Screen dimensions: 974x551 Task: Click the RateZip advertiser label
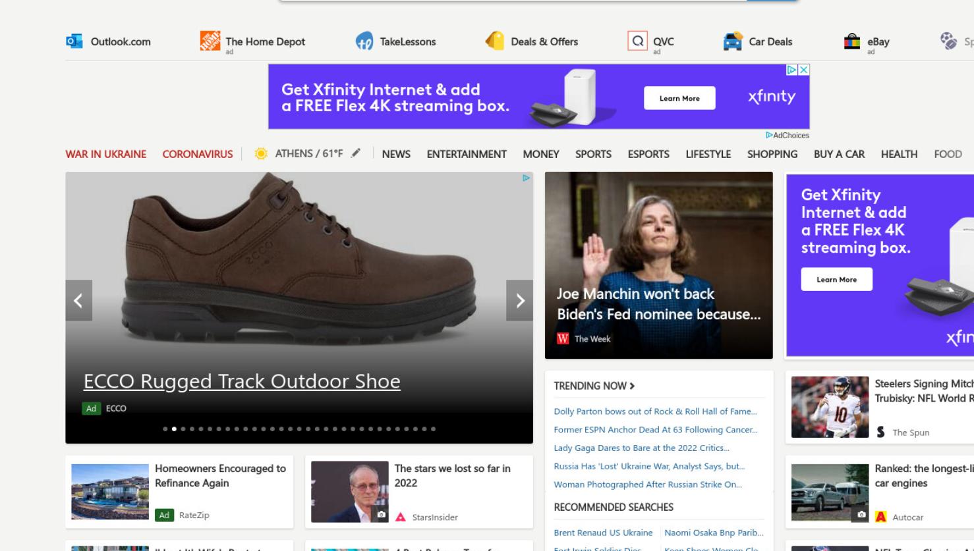pyautogui.click(x=194, y=515)
